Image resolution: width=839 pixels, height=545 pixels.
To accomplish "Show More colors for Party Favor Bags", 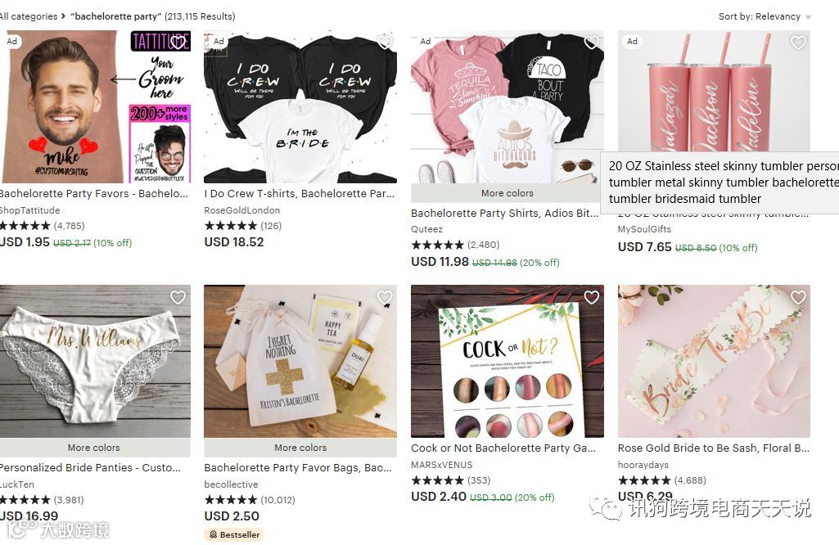I will point(300,448).
